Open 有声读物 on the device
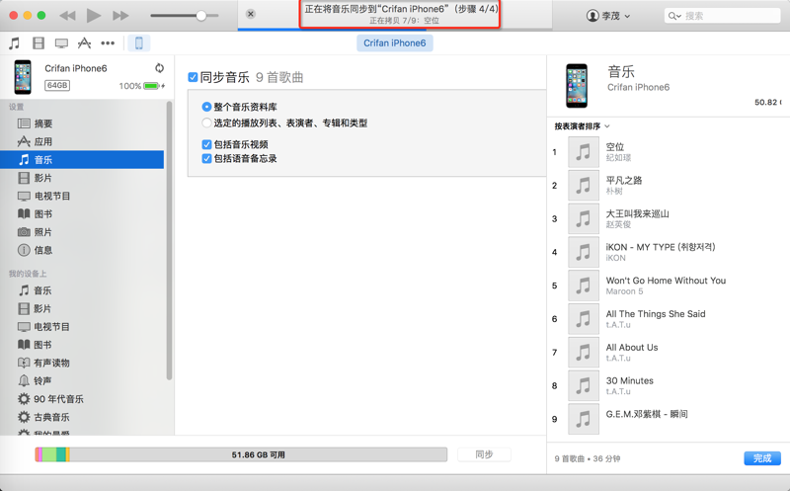This screenshot has width=790, height=491. (x=82, y=363)
